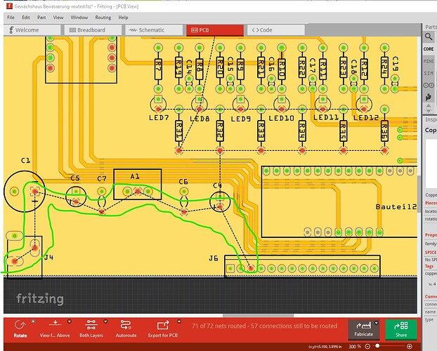Click the J4 connector label
Screen dimensions: 437x351
48,257
